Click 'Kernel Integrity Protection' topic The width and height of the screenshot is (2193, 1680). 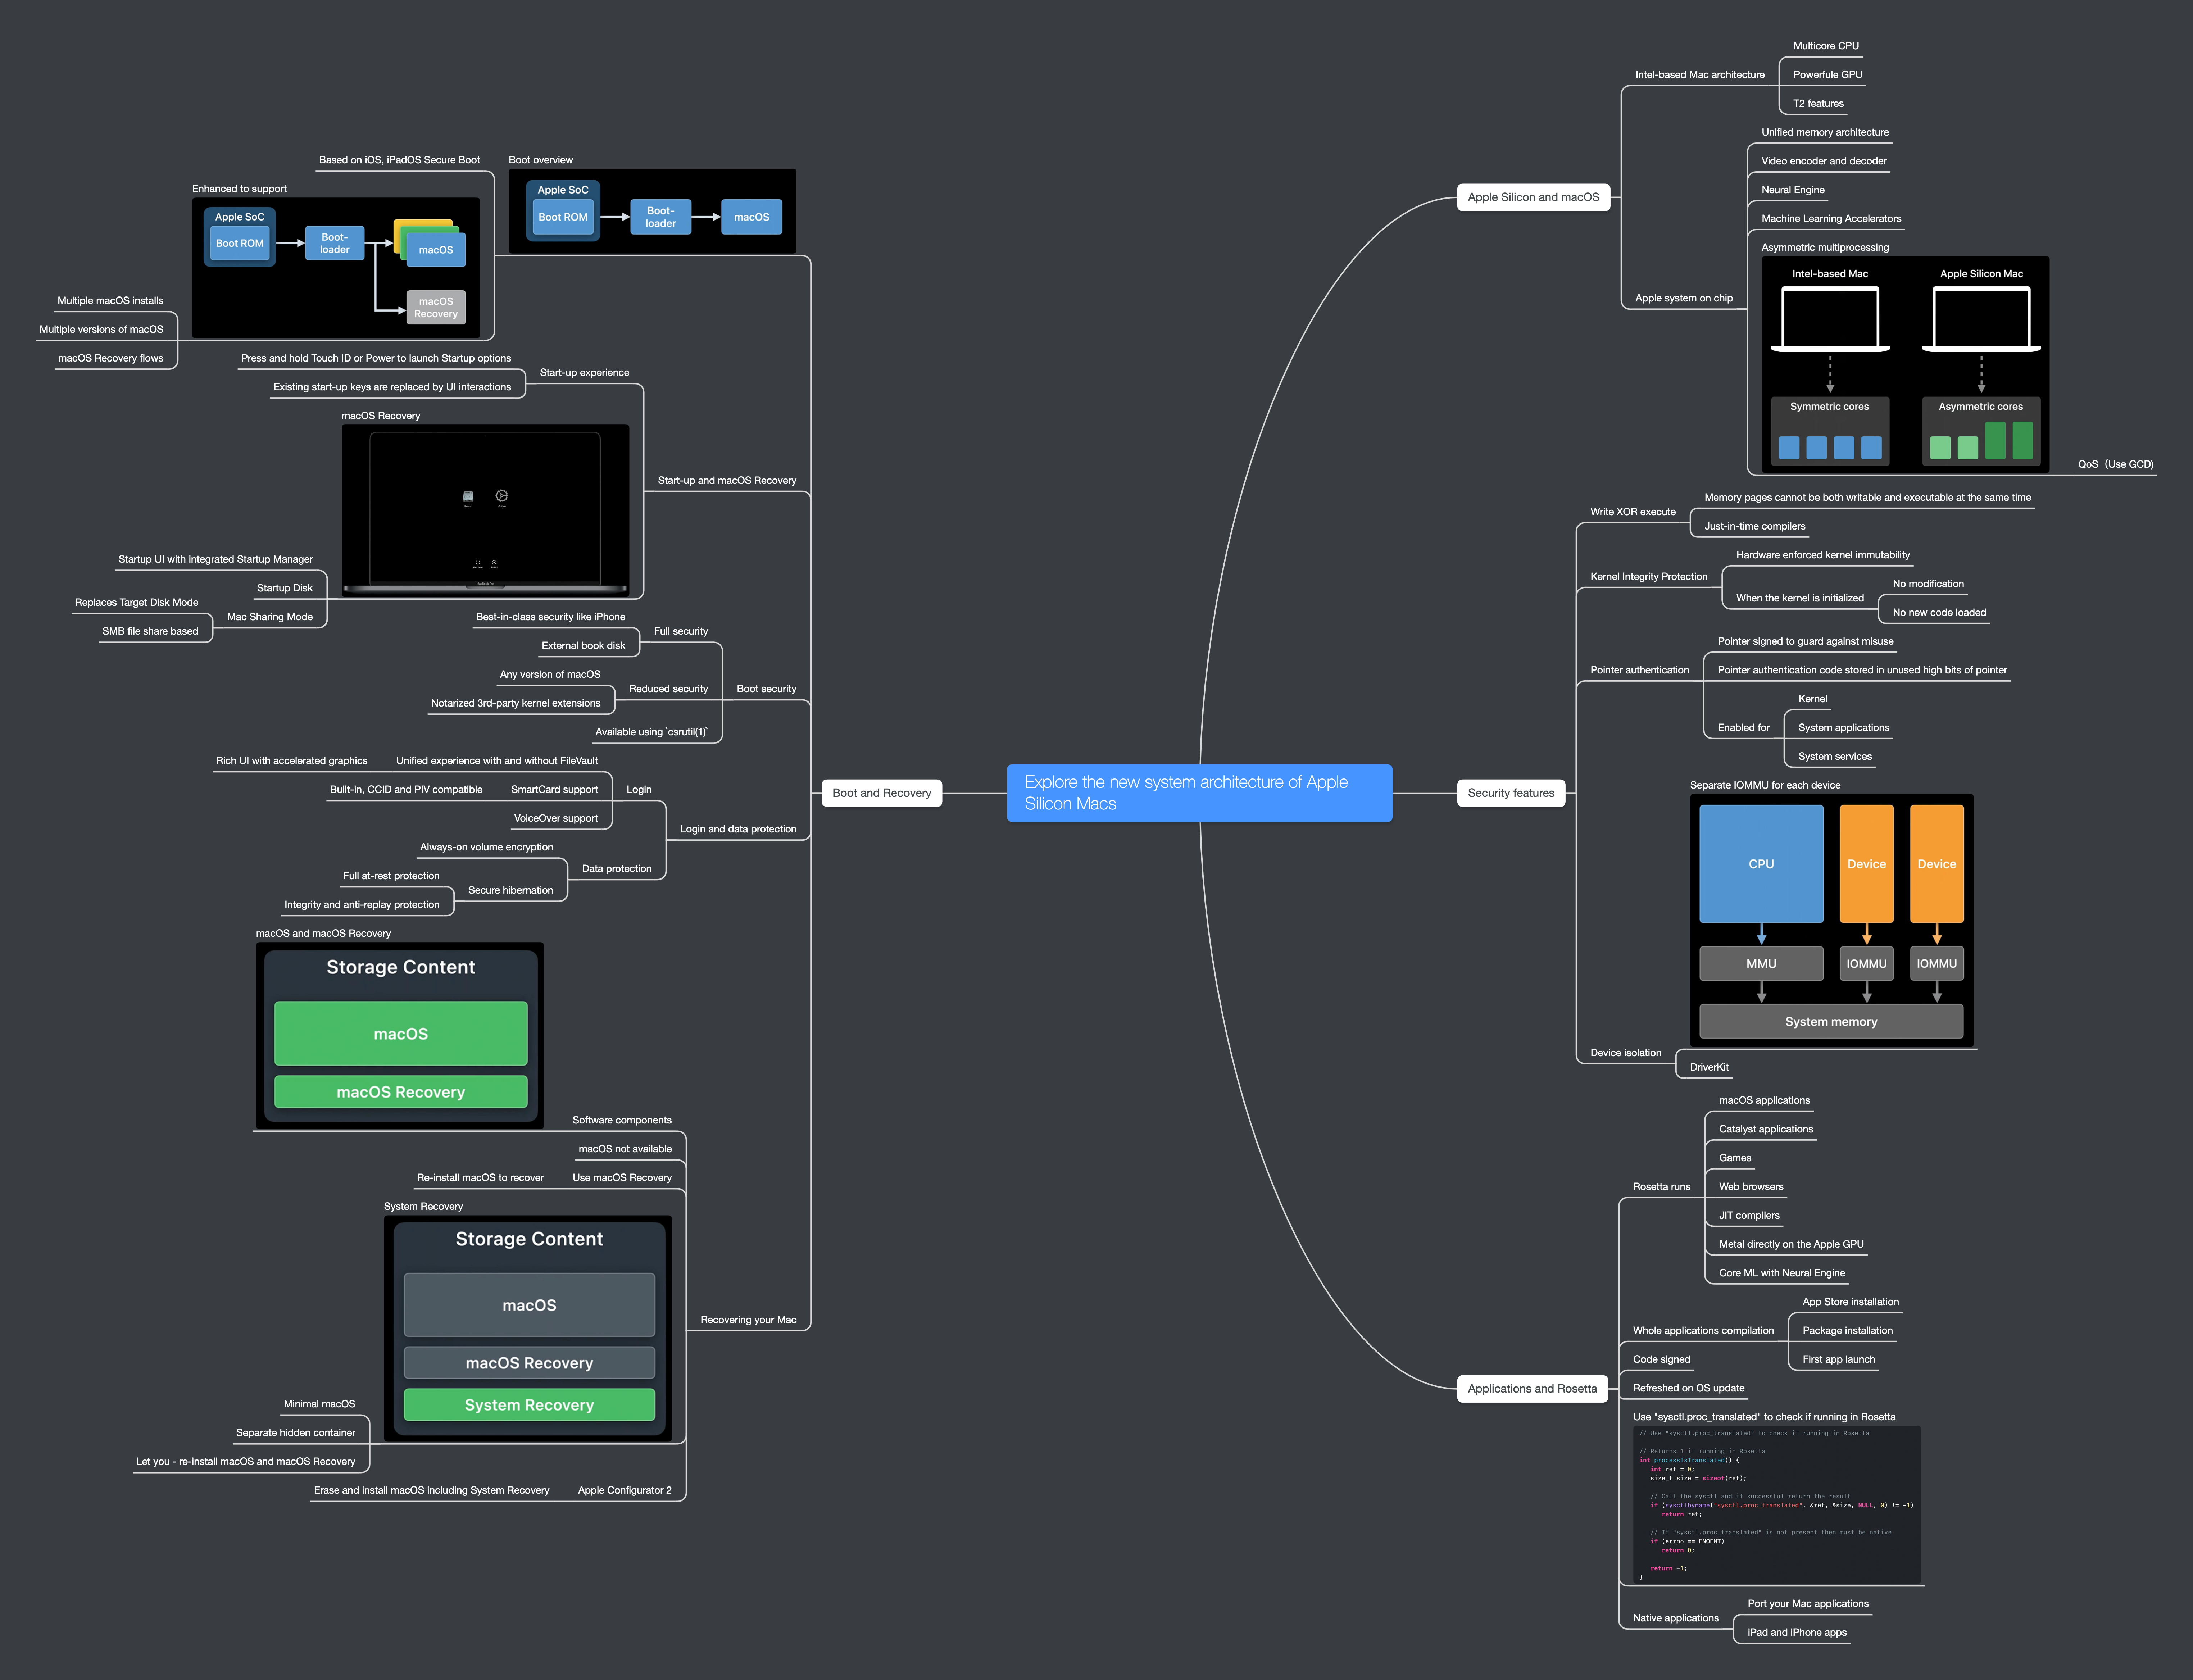tap(1649, 577)
